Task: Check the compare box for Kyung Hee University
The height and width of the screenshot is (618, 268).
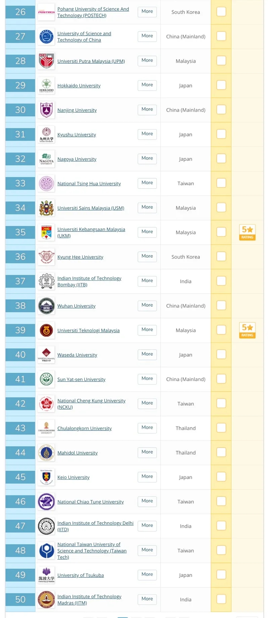Action: [x=221, y=256]
